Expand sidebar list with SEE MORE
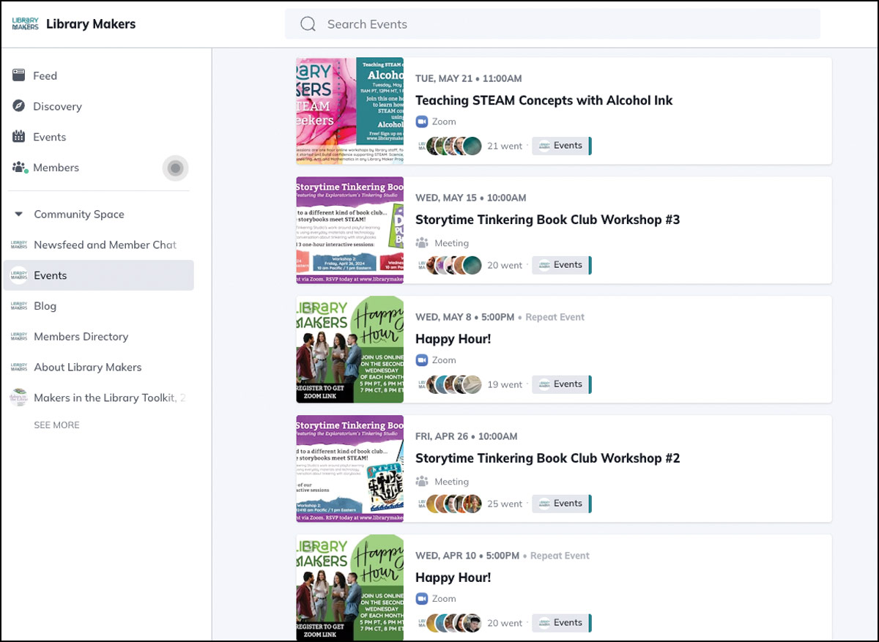879x642 pixels. pos(56,425)
